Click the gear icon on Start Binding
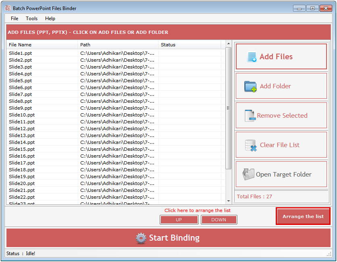This screenshot has width=337, height=262. 141,238
